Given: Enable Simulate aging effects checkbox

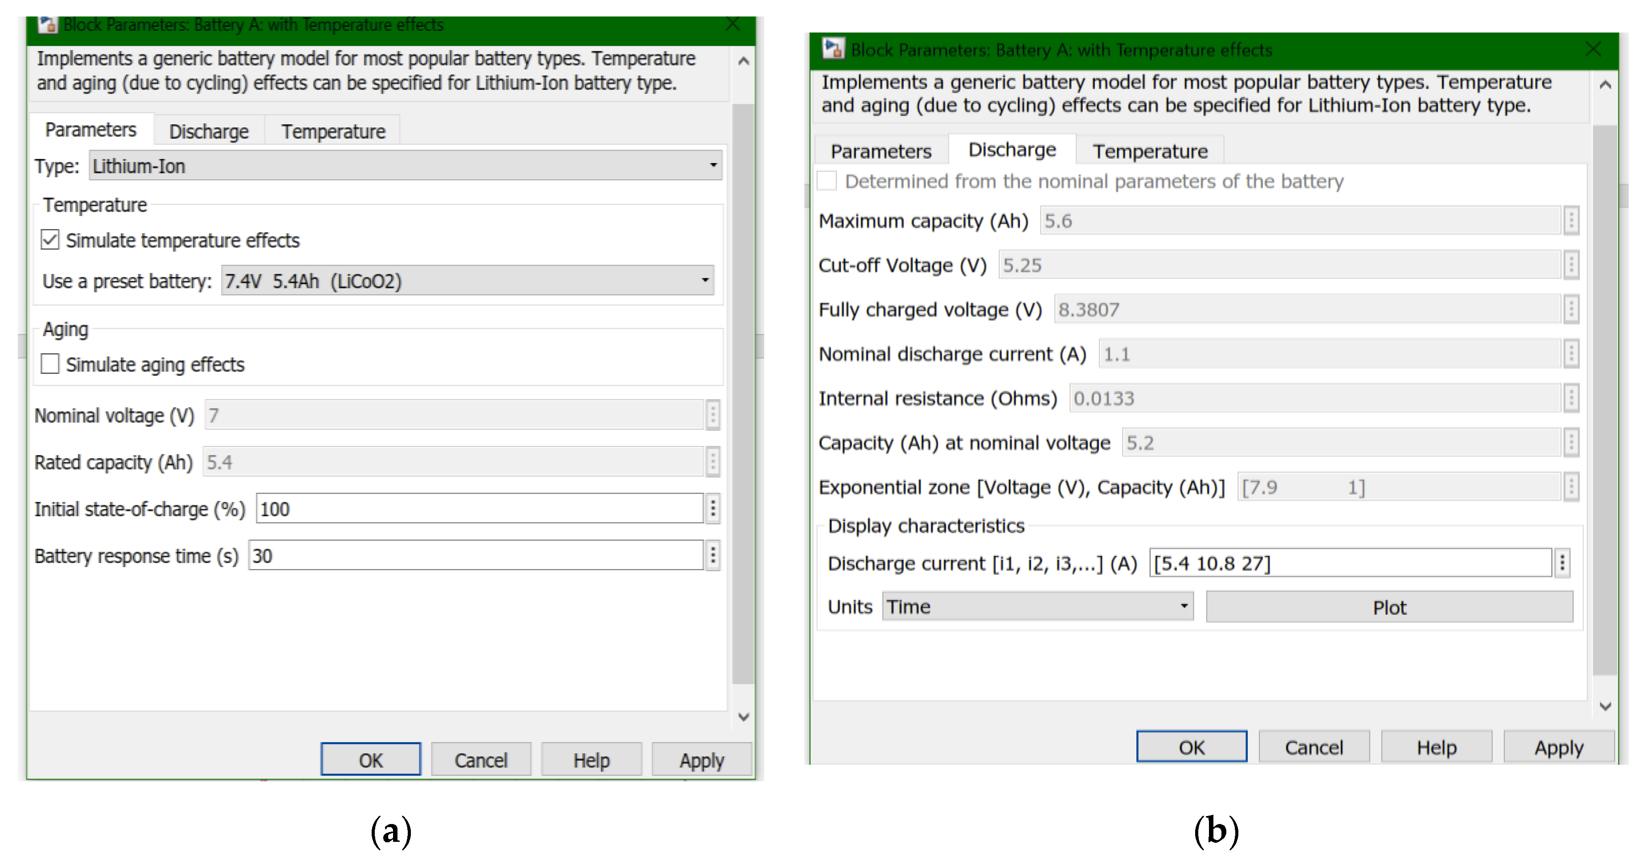Looking at the screenshot, I should [x=50, y=364].
